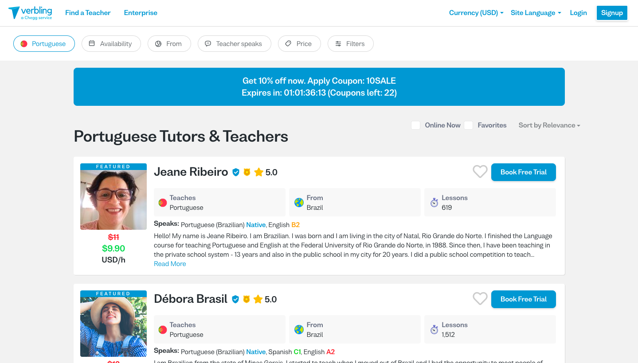The height and width of the screenshot is (363, 638).
Task: Open the Enterprise page
Action: click(141, 13)
